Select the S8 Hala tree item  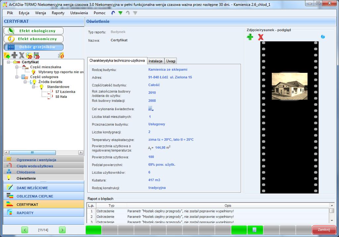(61, 97)
